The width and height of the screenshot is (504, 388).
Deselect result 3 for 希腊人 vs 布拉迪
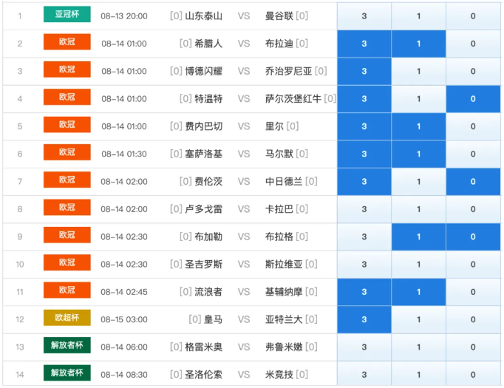364,44
